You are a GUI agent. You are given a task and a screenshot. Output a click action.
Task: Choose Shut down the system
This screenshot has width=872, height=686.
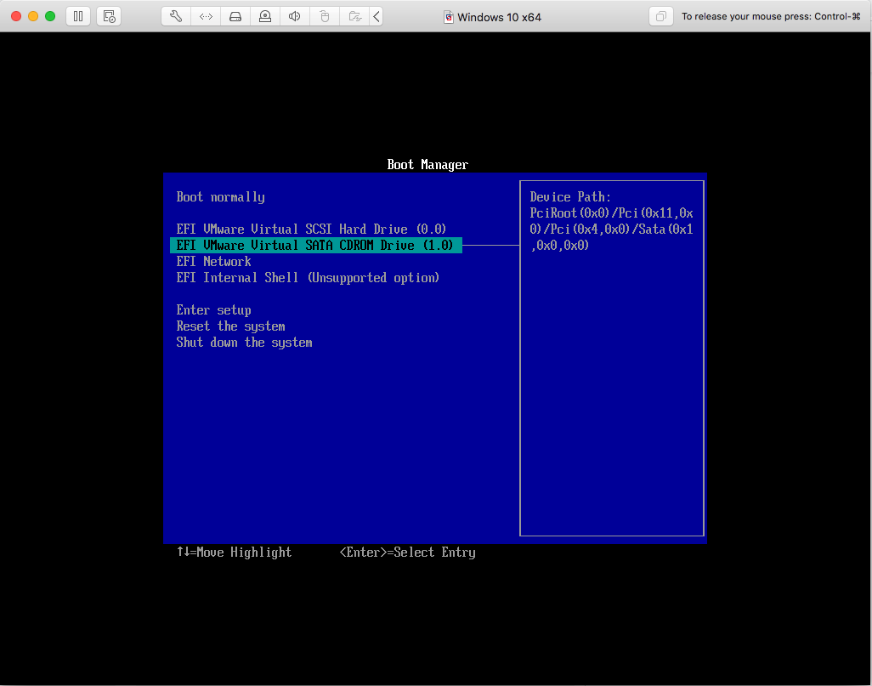(x=244, y=343)
